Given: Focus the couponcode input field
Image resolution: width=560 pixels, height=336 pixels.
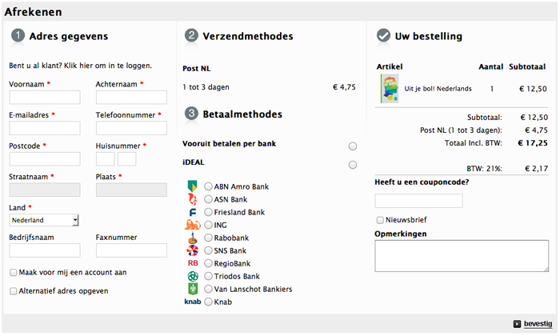Looking at the screenshot, I should 418,201.
